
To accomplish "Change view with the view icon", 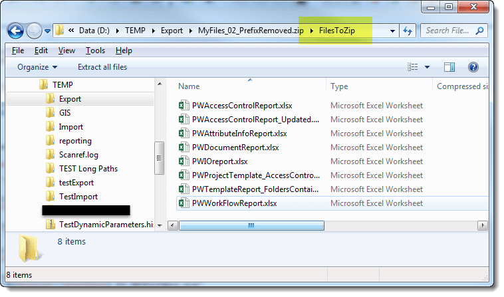I will point(413,67).
